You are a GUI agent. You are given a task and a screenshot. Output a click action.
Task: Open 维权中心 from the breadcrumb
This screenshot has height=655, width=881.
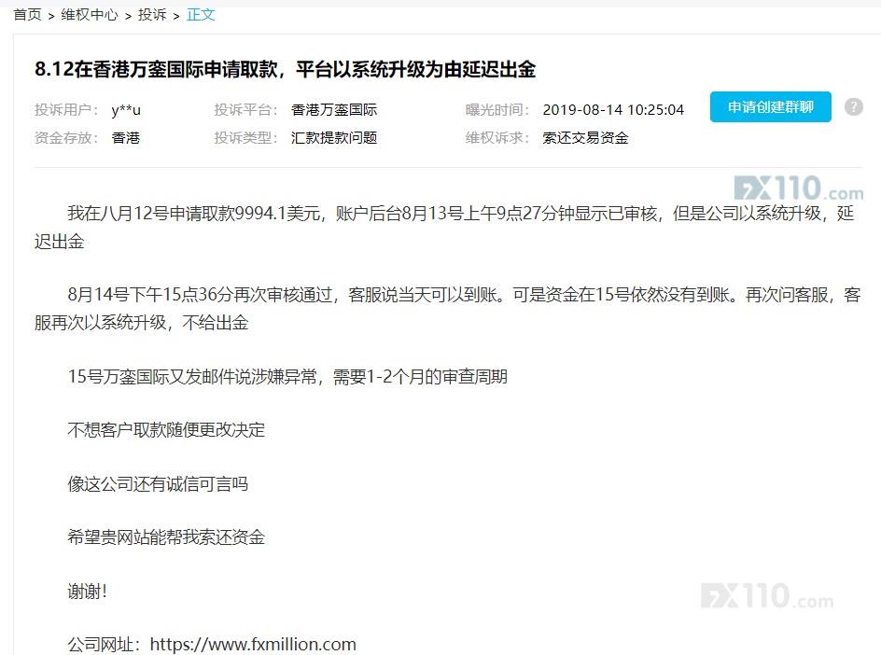tap(90, 15)
